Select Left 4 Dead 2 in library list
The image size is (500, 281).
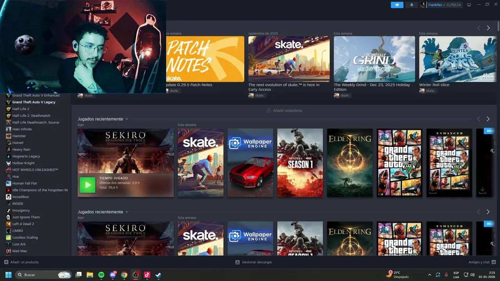tap(23, 224)
